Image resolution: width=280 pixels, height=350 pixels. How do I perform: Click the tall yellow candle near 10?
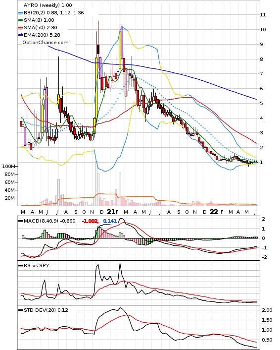[x=120, y=50]
